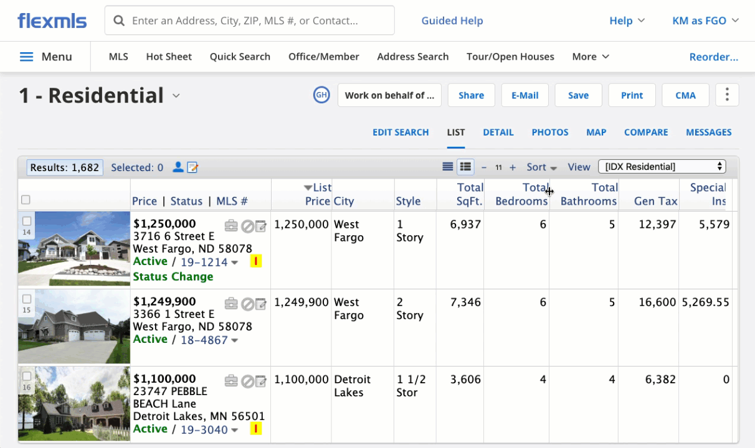Switch to compact list rows view icon

coord(447,167)
